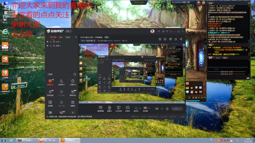Hide the 文本 1 source layer
The image size is (255, 143).
[47, 42]
